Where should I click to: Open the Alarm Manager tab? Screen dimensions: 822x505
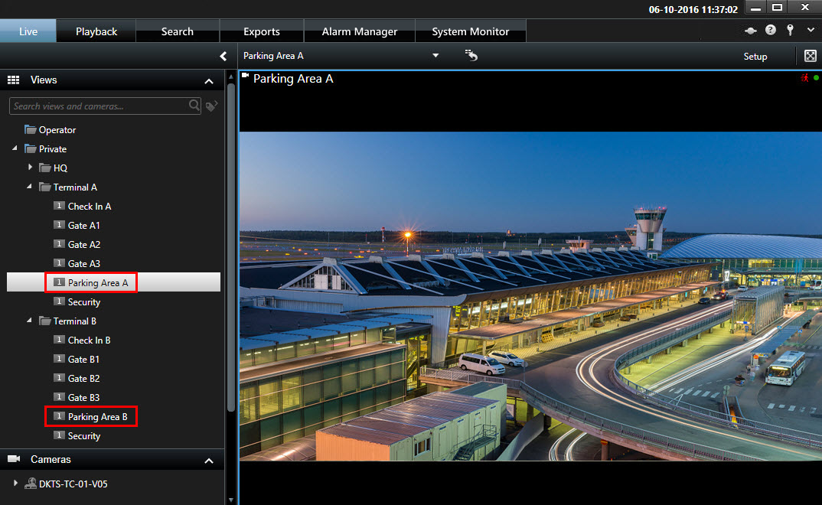click(359, 31)
